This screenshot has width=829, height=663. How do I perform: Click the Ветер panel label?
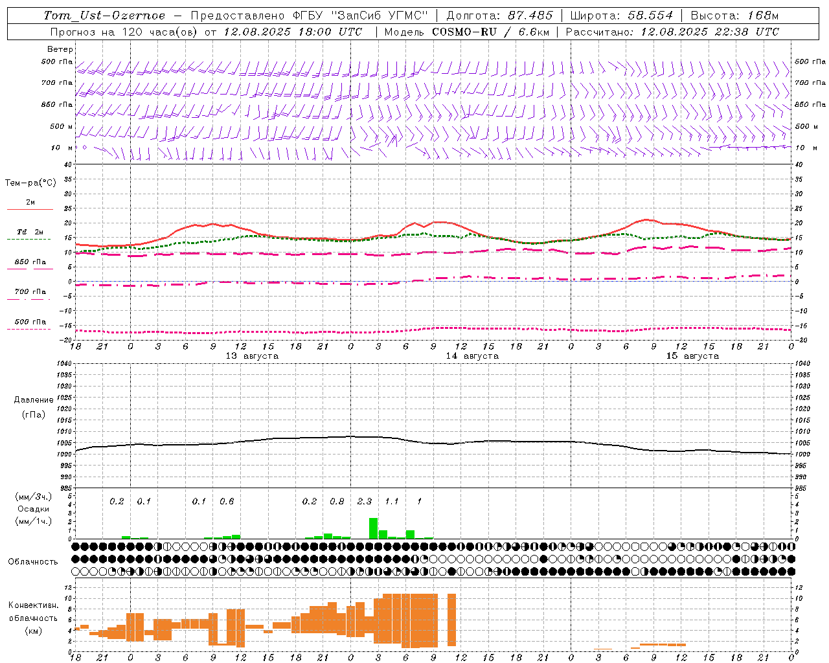click(60, 49)
